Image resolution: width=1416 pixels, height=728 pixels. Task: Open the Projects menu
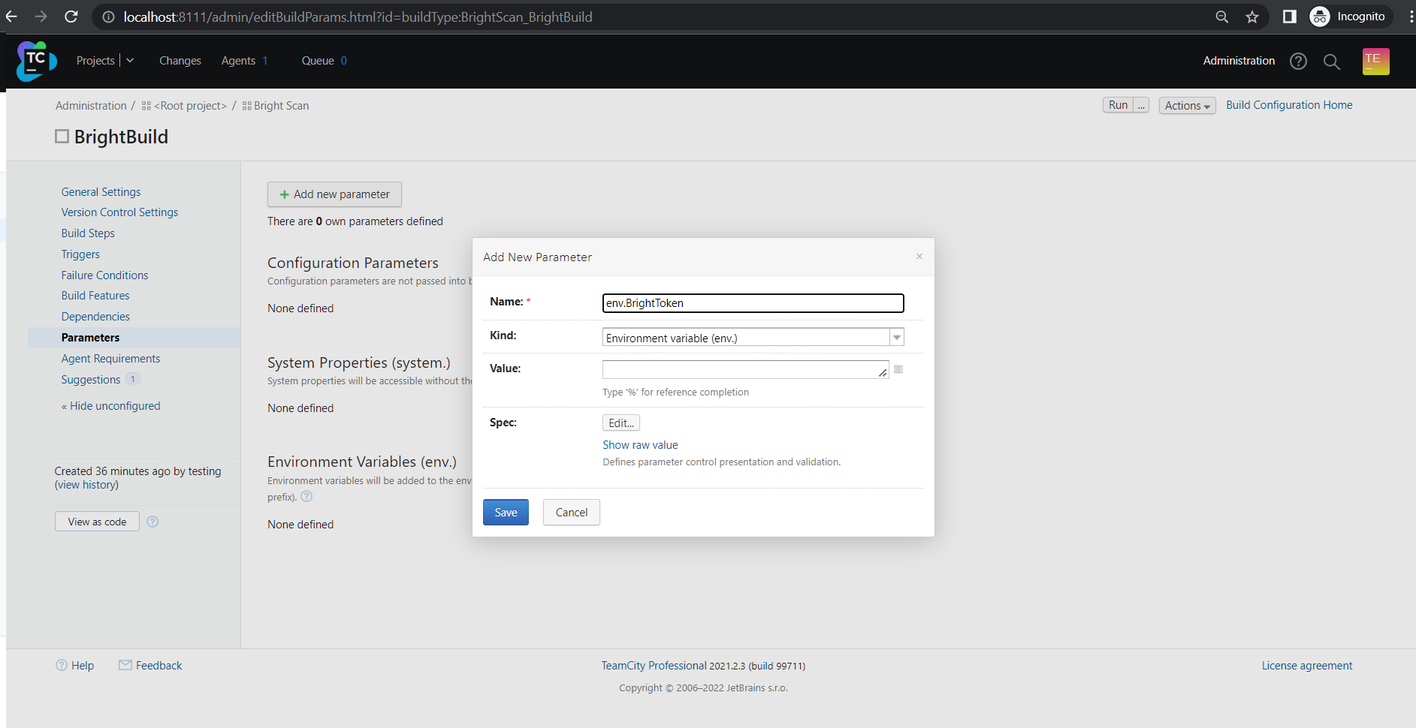point(95,61)
